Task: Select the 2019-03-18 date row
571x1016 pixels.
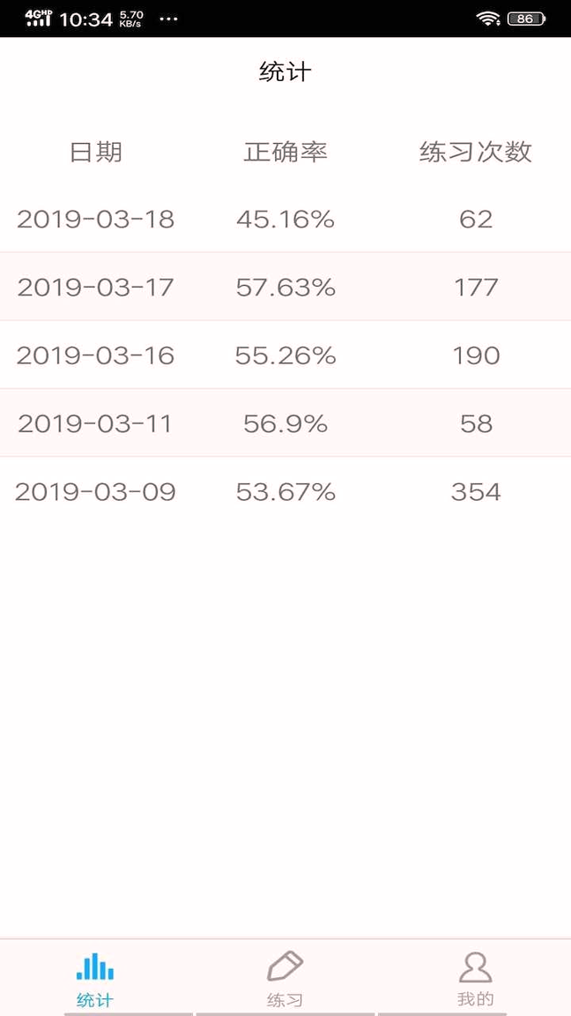Action: [x=95, y=219]
